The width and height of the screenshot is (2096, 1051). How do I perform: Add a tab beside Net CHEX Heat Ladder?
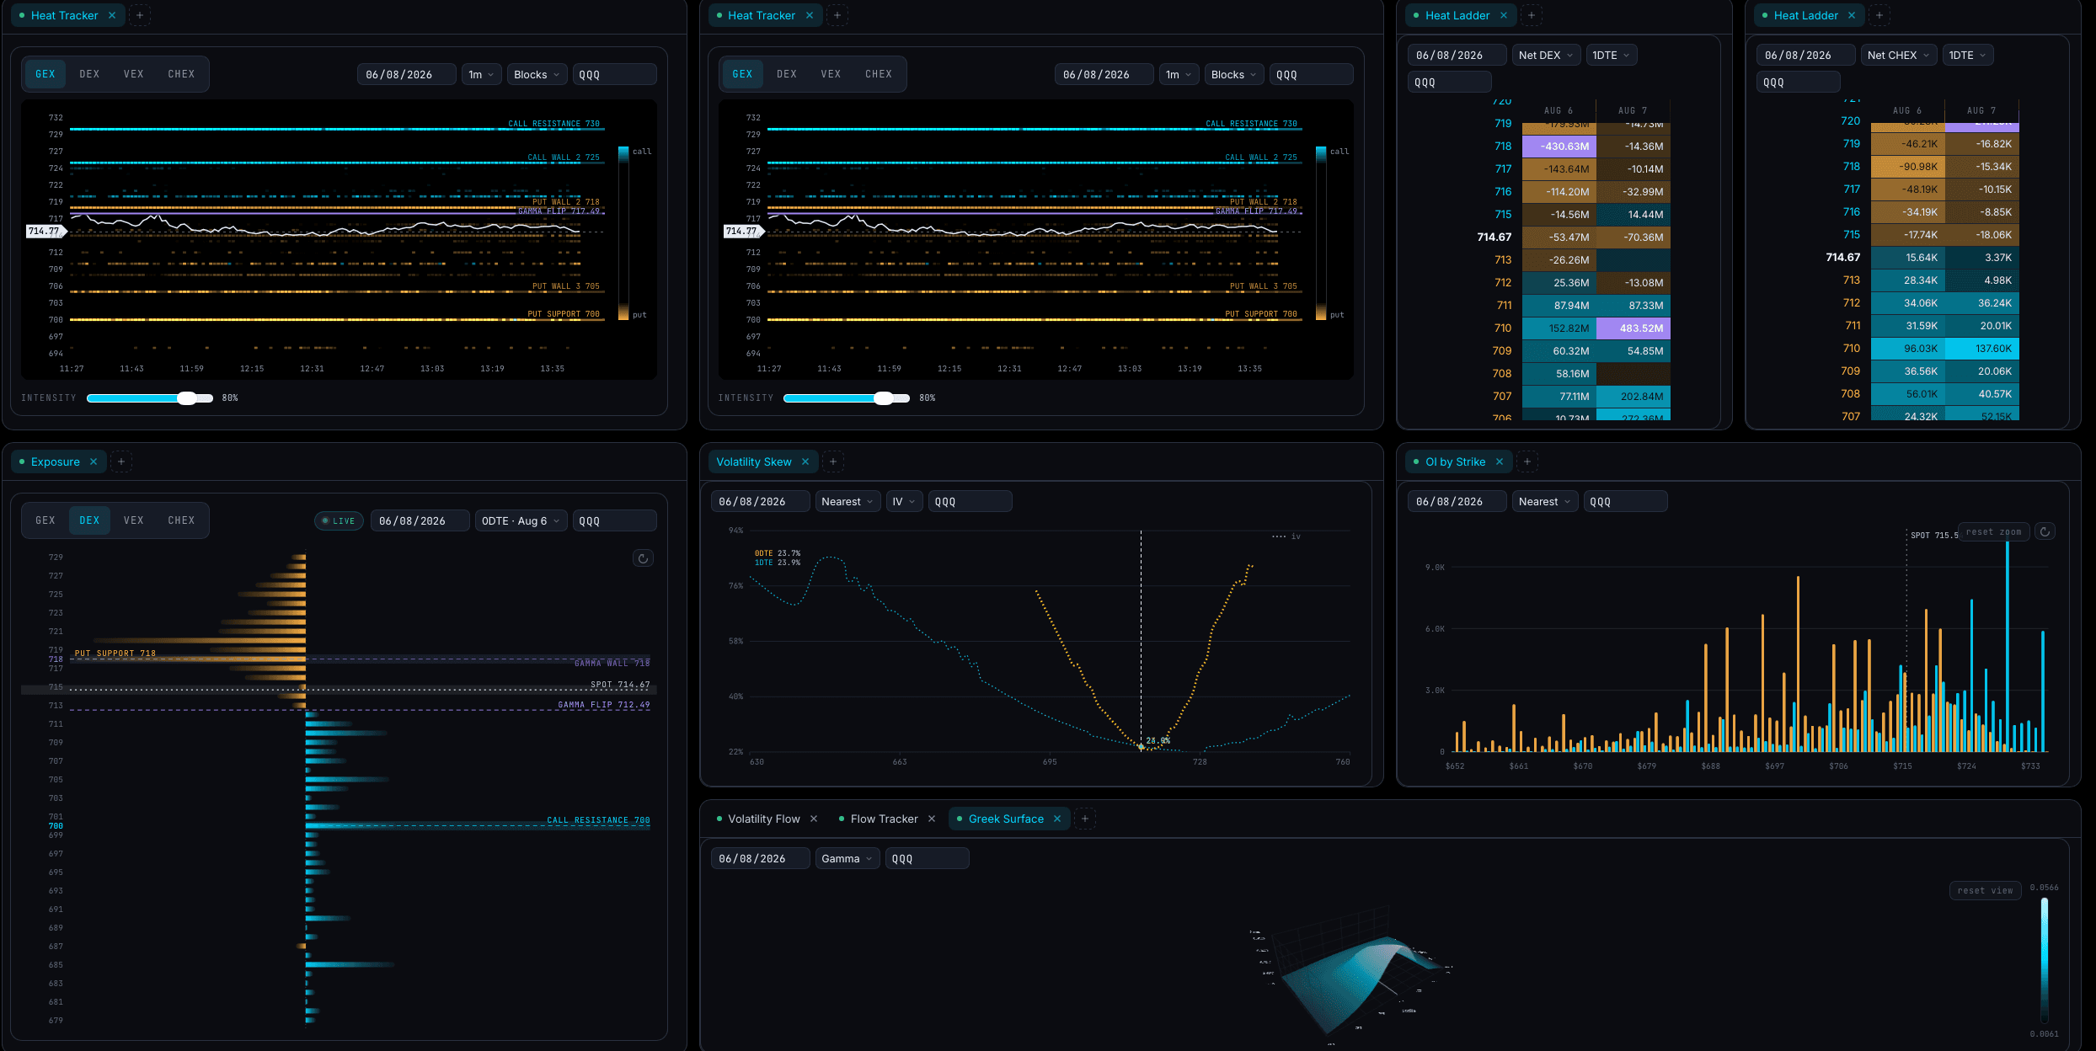[1879, 15]
